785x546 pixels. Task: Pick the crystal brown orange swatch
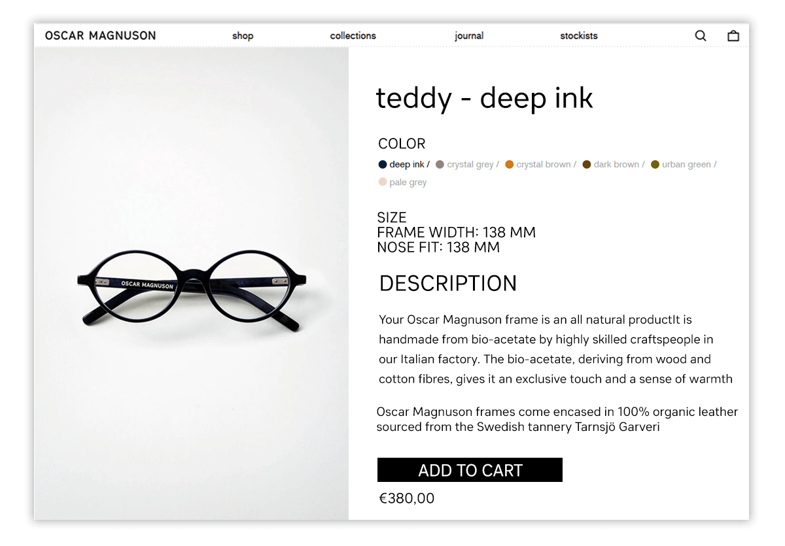tap(510, 165)
